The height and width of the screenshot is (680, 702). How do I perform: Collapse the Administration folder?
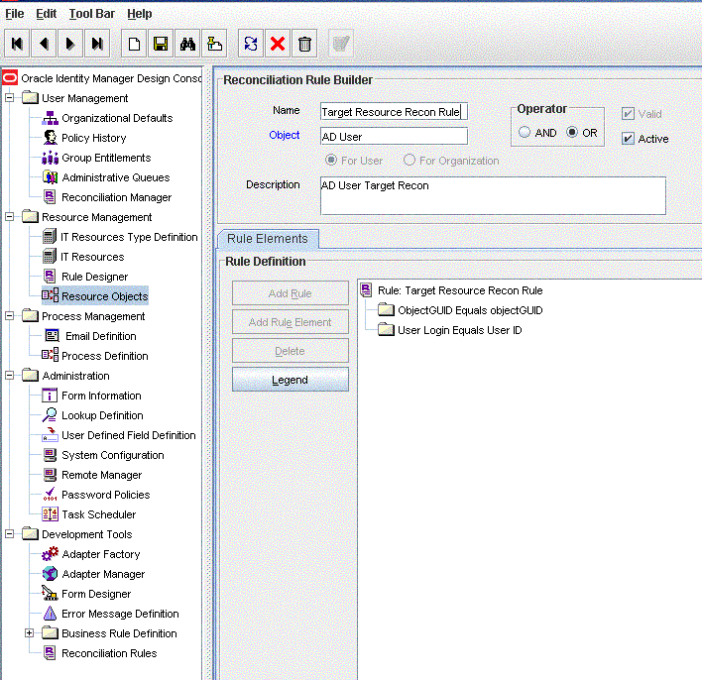click(x=9, y=376)
